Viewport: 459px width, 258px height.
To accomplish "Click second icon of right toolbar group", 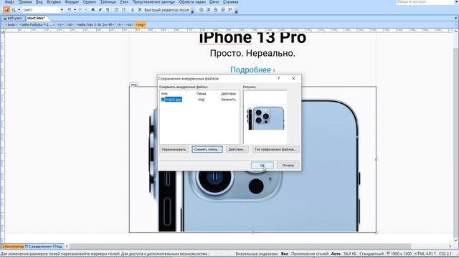I will (208, 9).
